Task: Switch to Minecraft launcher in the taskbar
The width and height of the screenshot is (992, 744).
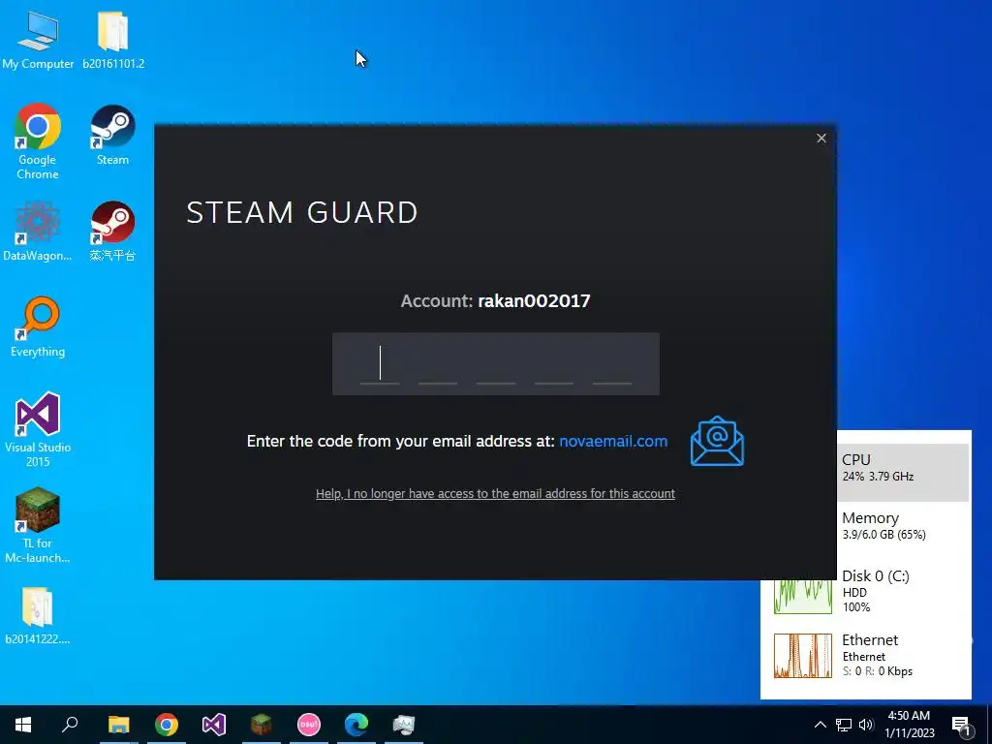Action: [x=262, y=725]
